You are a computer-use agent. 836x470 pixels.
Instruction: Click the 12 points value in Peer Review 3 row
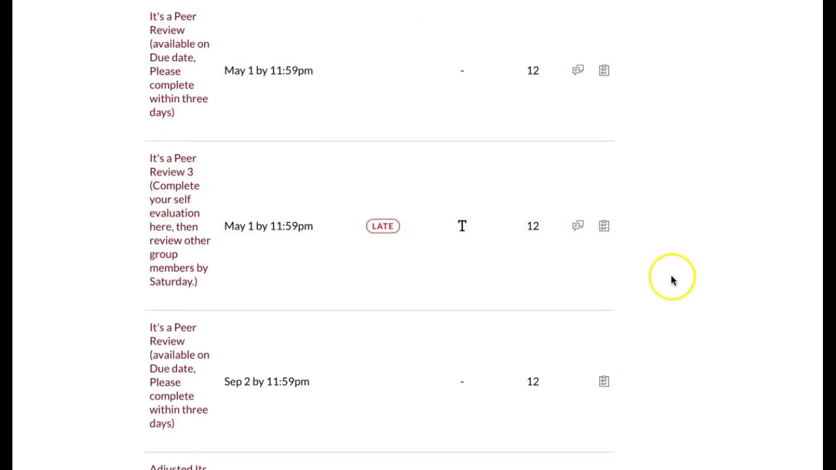(533, 226)
